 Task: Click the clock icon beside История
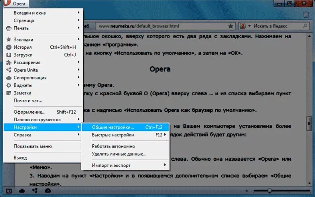click(x=9, y=47)
